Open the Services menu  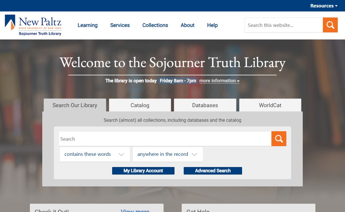click(120, 25)
